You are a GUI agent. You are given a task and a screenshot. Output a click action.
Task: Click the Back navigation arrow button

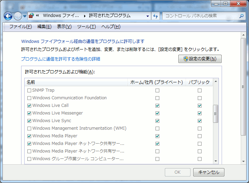tap(8, 16)
